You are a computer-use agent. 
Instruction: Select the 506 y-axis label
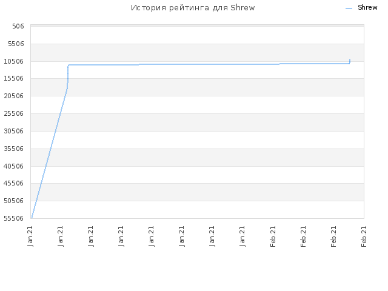18,26
